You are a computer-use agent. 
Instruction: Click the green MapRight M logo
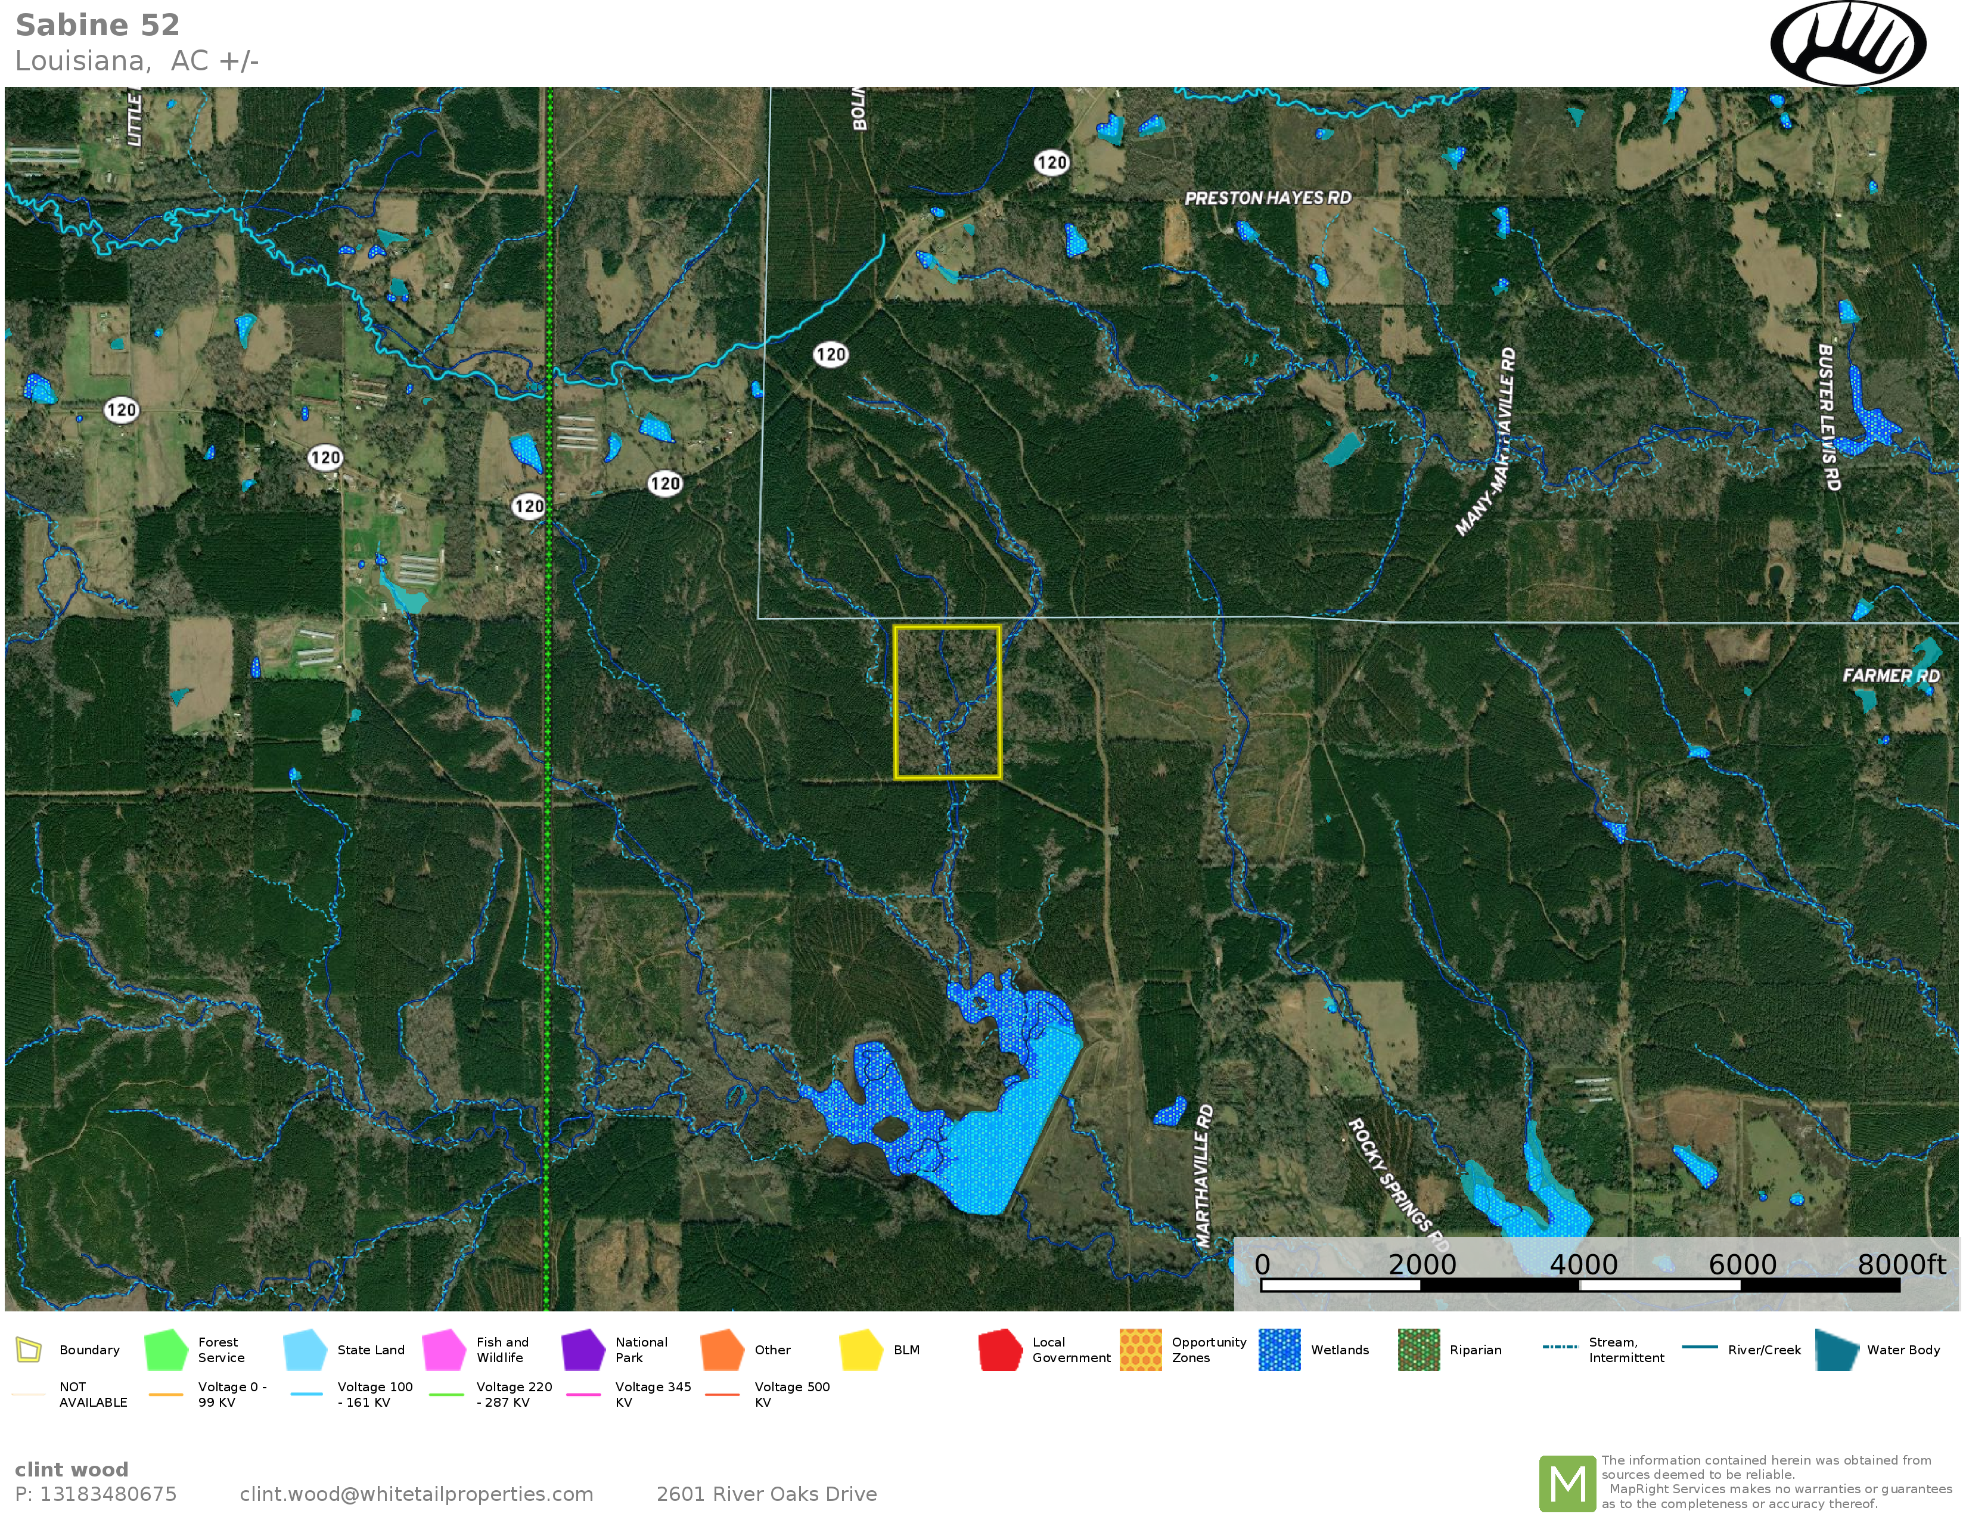tap(1567, 1483)
